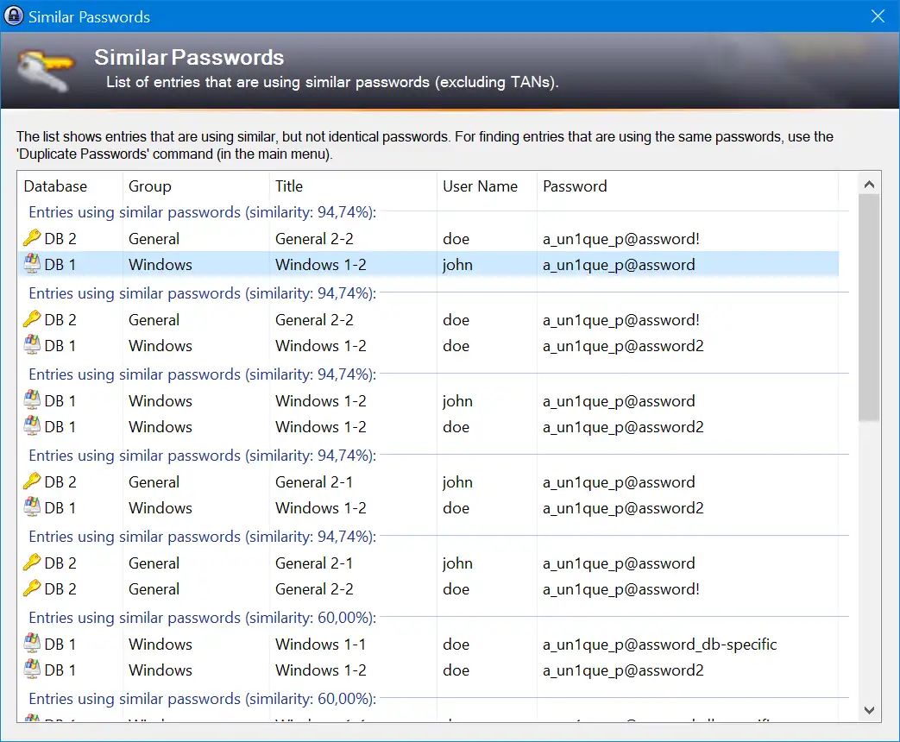This screenshot has width=900, height=742.
Task: Click the scrollbar down arrow of the list
Action: 869,710
